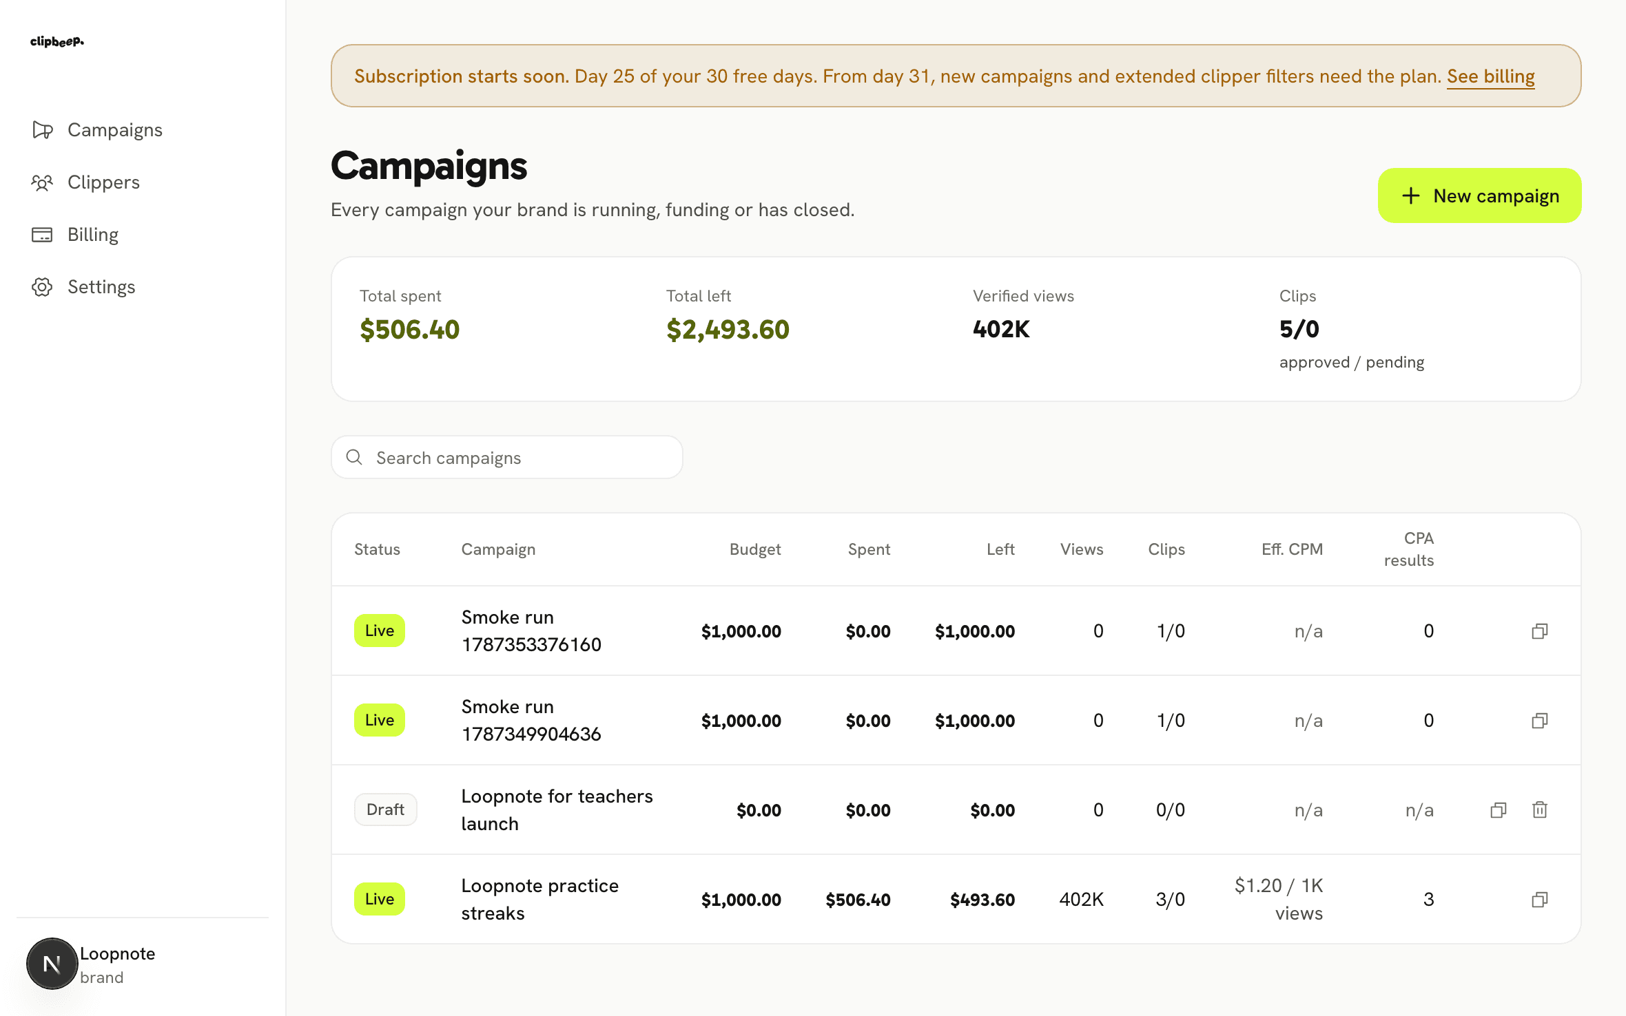
Task: Click the Eff. CPM column header
Action: (1292, 549)
